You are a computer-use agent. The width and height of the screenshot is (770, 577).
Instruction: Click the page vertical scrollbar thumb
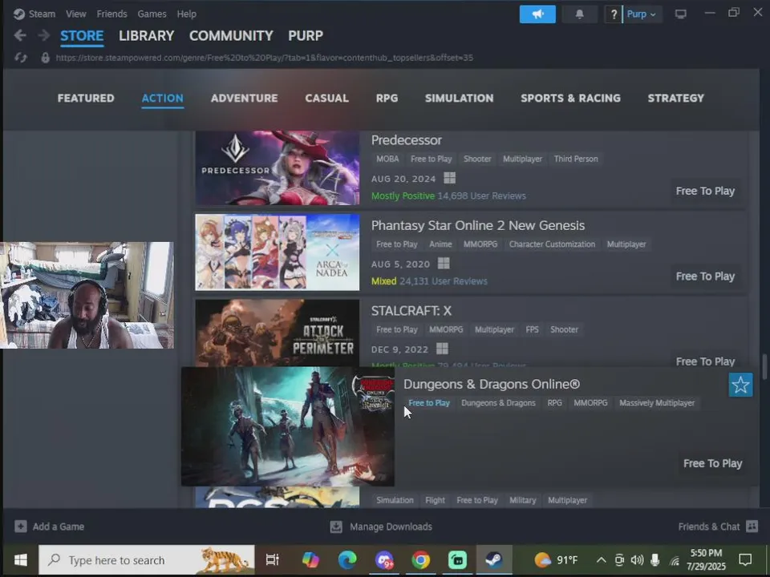tap(764, 366)
